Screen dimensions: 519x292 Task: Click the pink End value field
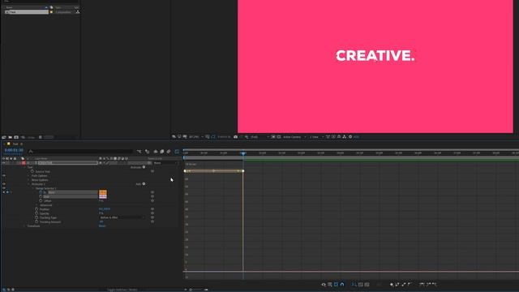103,196
